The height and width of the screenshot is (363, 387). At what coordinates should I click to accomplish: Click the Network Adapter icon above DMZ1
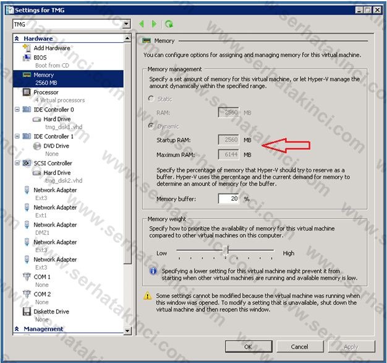pyautogui.click(x=27, y=224)
